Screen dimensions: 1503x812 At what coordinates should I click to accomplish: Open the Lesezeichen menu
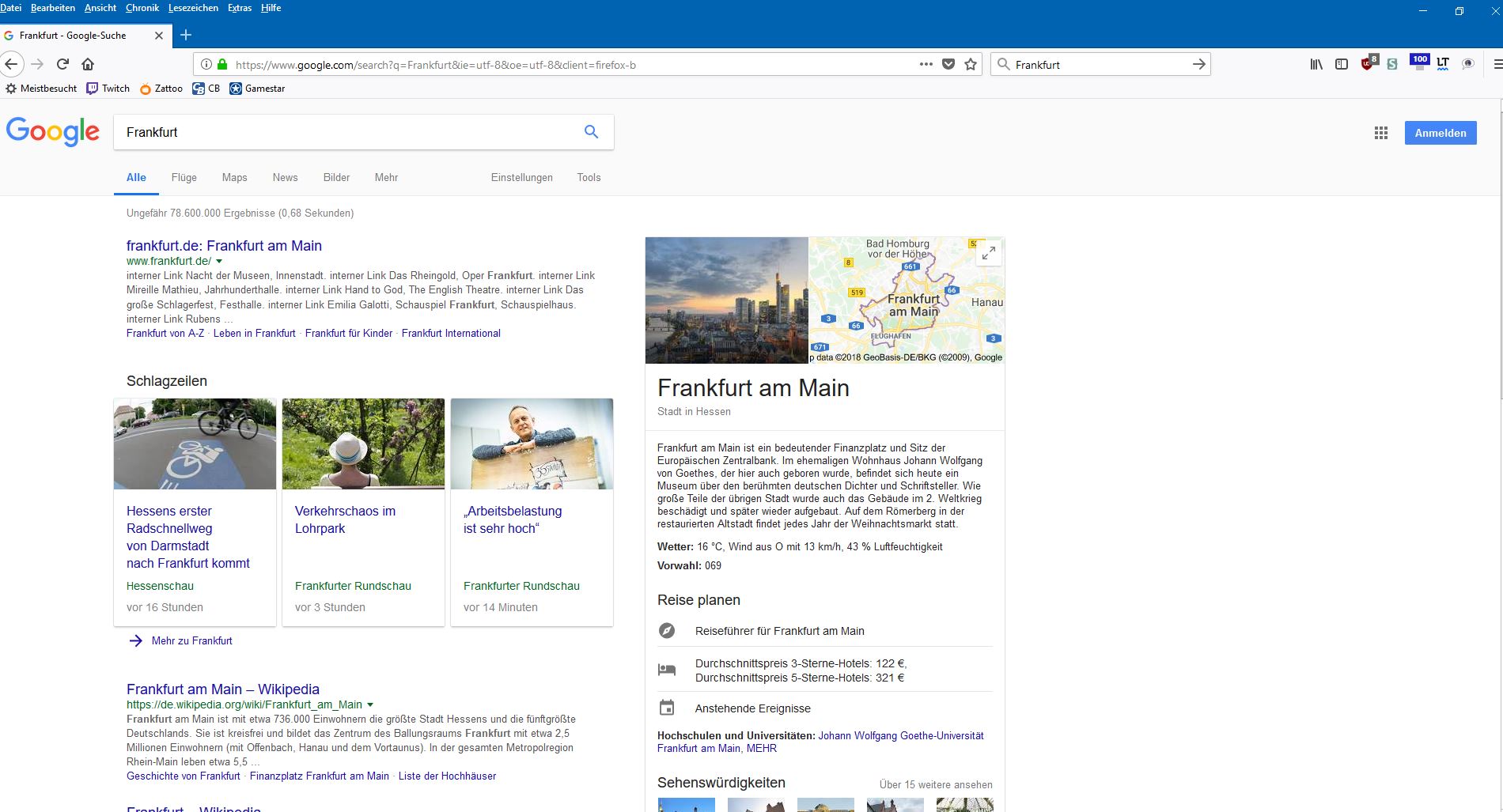(193, 8)
